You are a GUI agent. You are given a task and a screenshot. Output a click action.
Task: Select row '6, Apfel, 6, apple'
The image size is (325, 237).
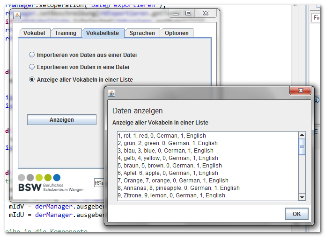pos(208,173)
